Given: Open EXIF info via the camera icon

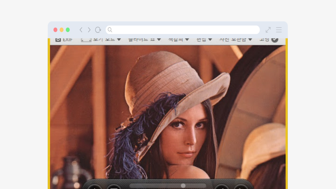Looking at the screenshot, I should pos(58,40).
